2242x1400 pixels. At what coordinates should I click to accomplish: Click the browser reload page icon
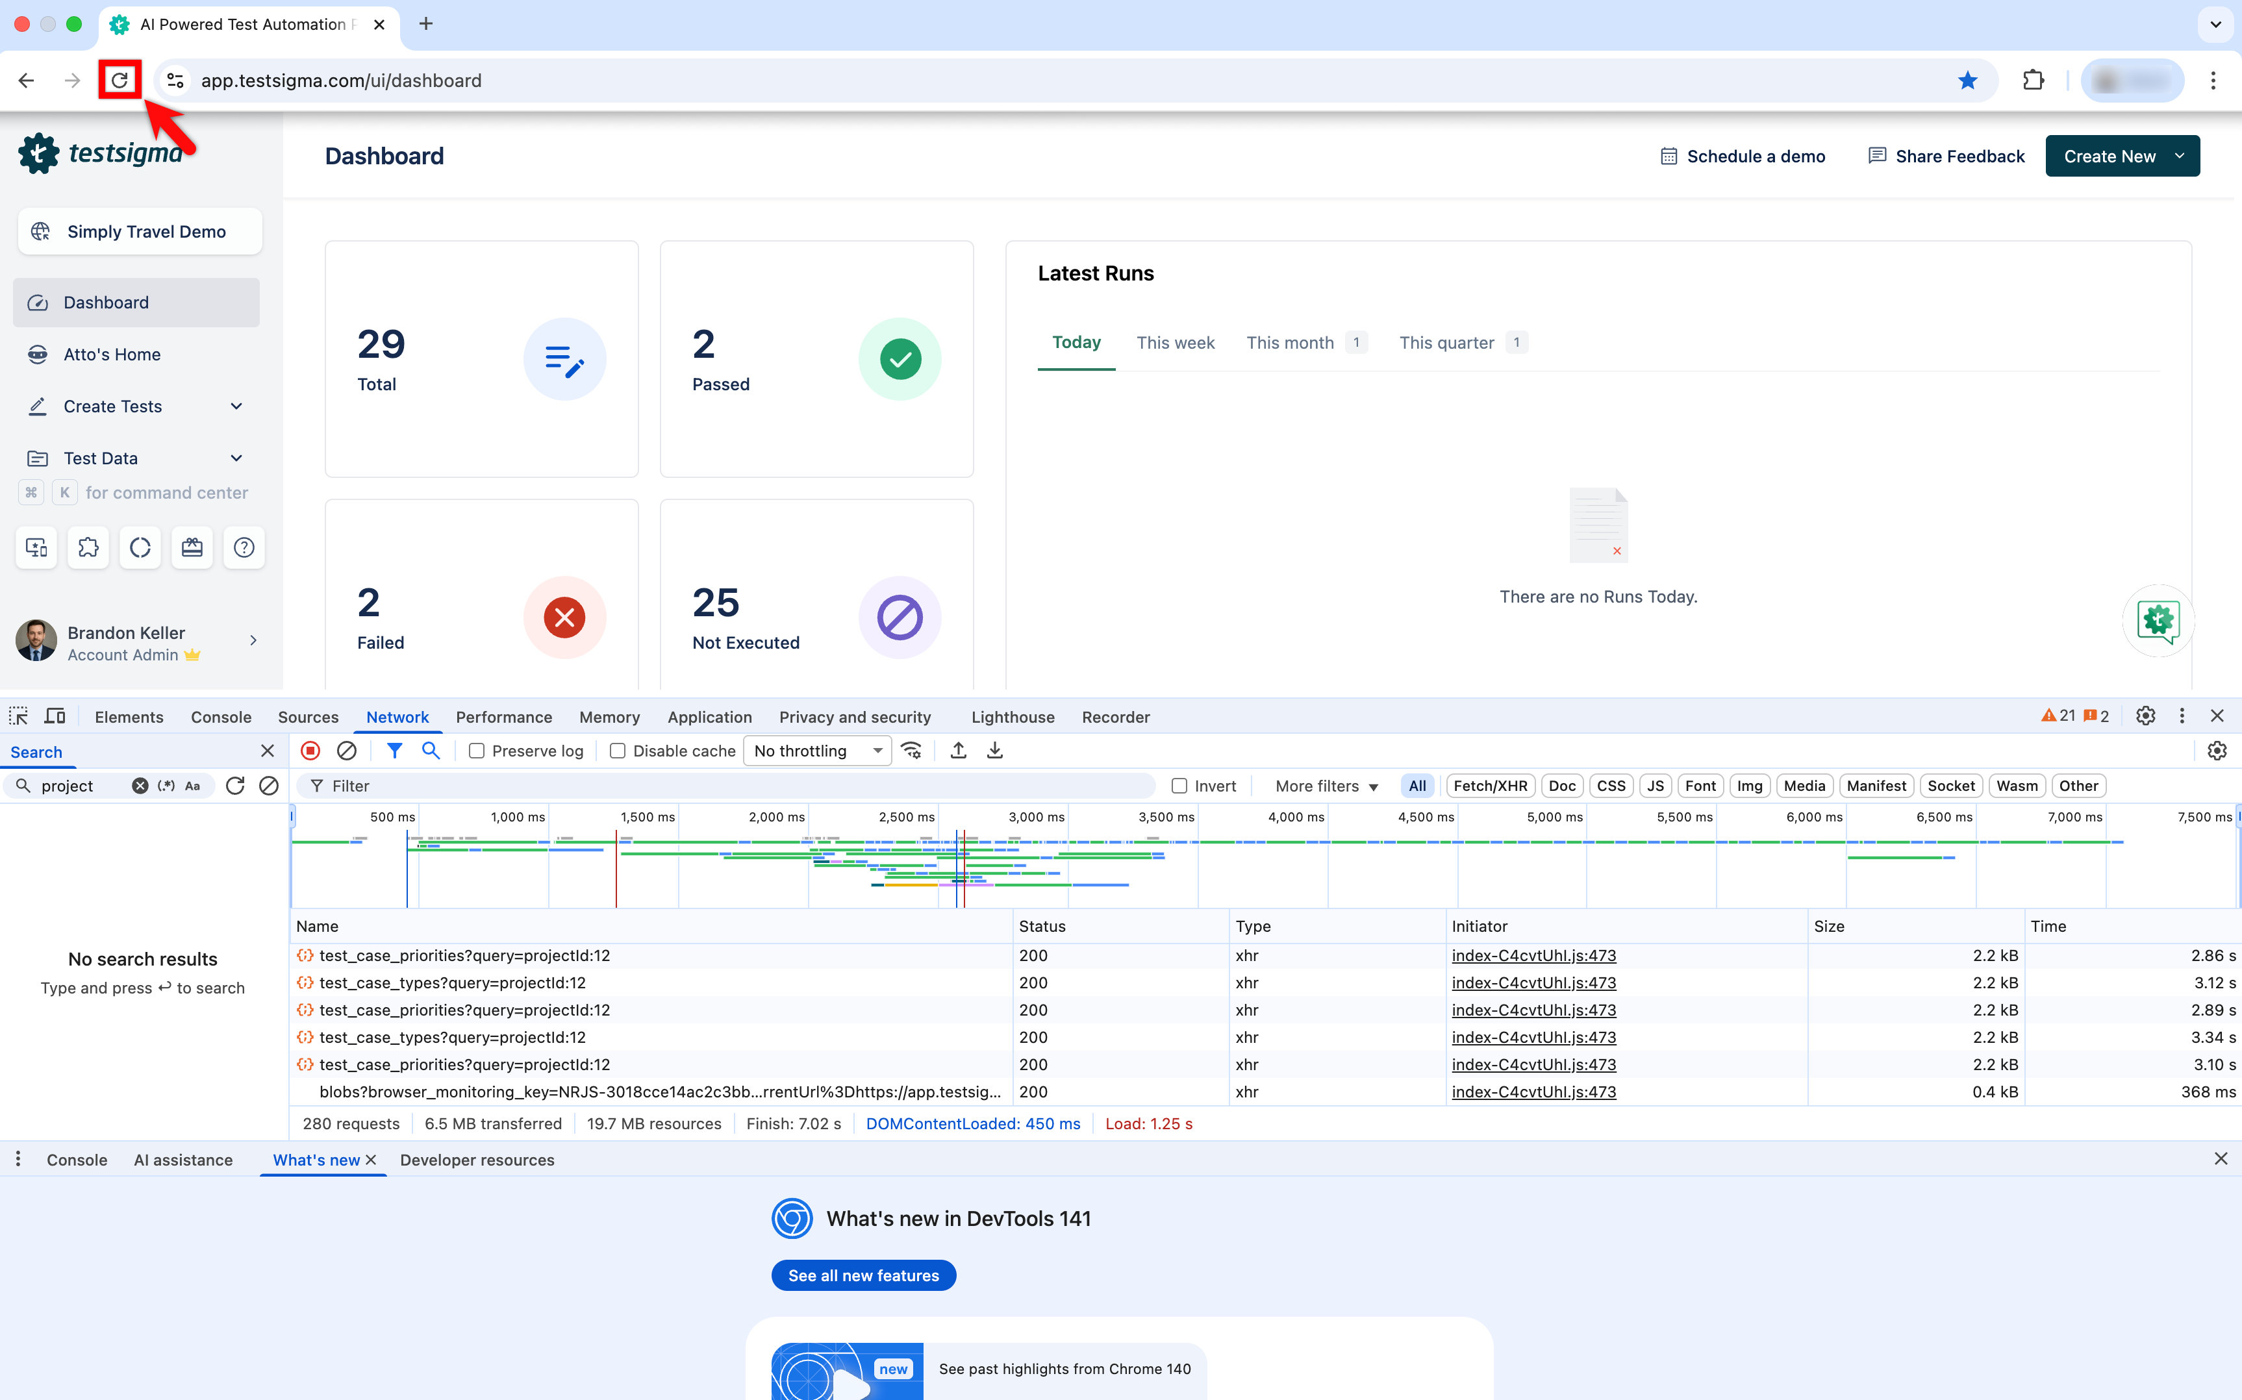pos(120,81)
